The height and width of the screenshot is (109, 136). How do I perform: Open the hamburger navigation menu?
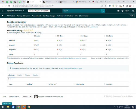pyautogui.click(x=2, y=11)
